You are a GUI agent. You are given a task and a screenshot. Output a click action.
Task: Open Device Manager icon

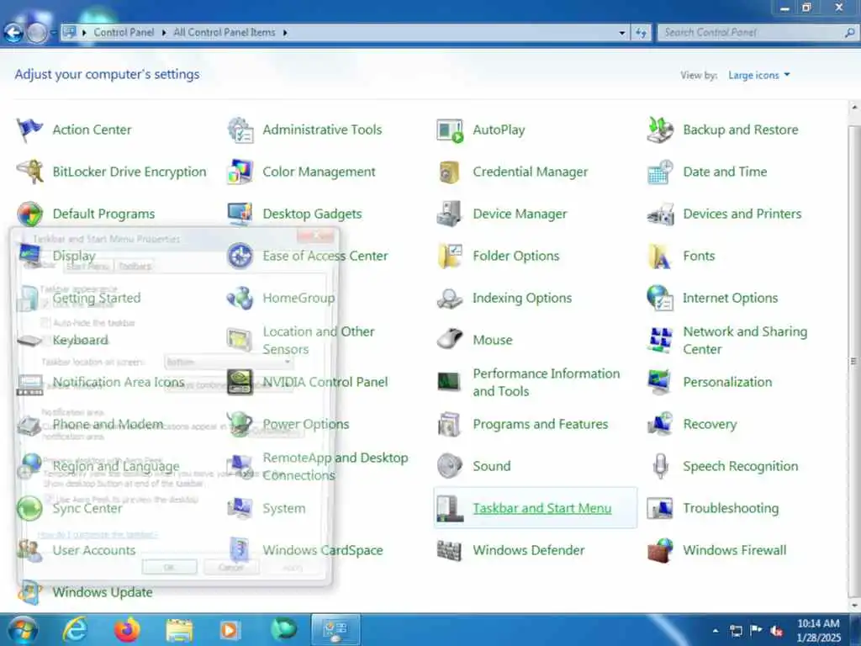point(451,214)
